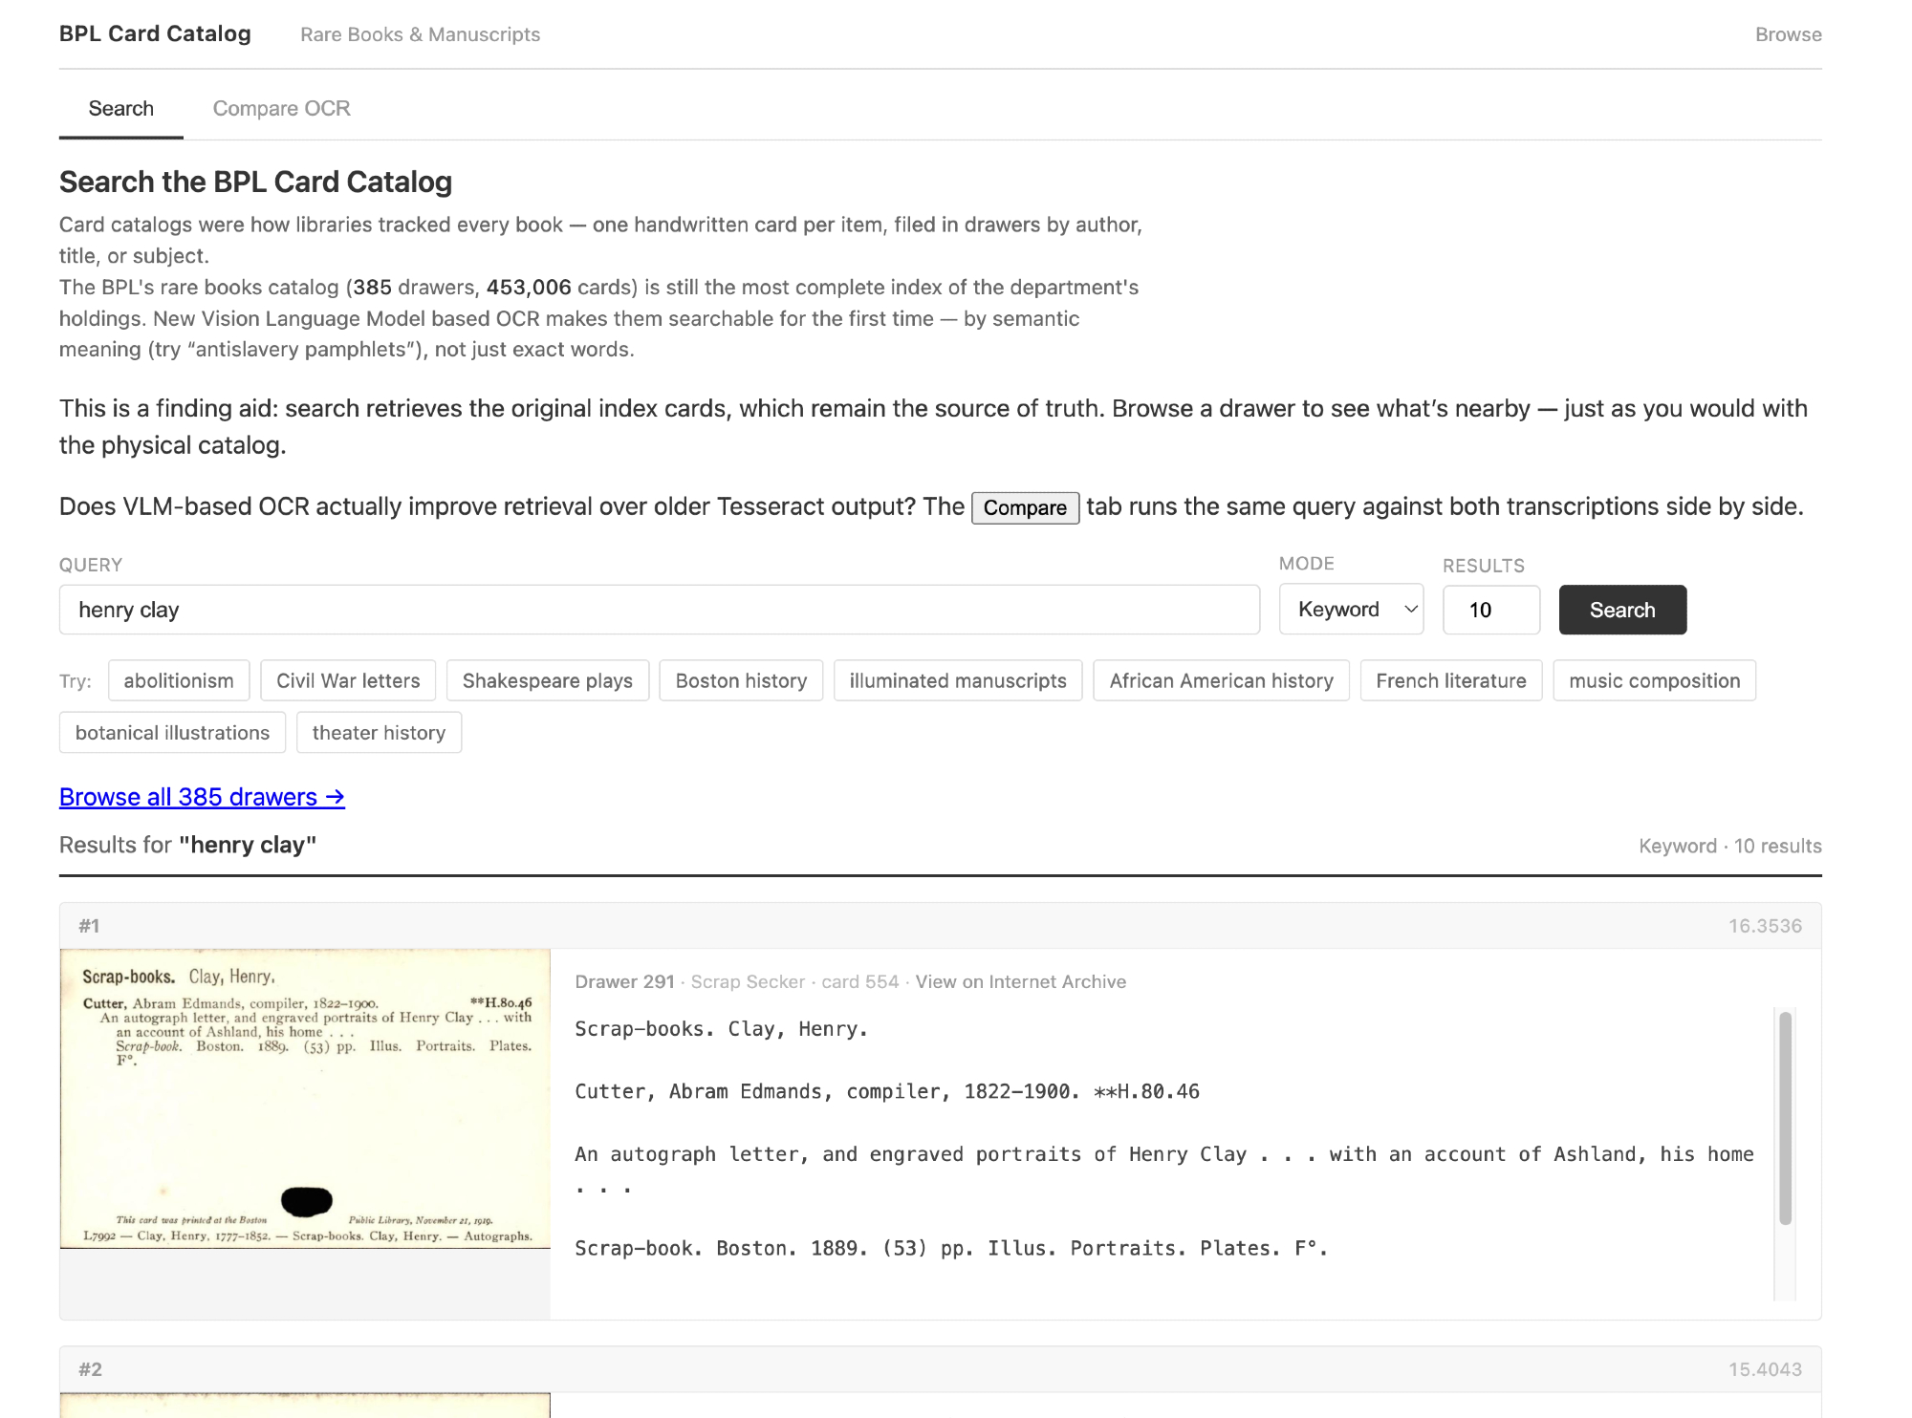
Task: Pick the Shakespeare plays suggestion chip
Action: 547,680
